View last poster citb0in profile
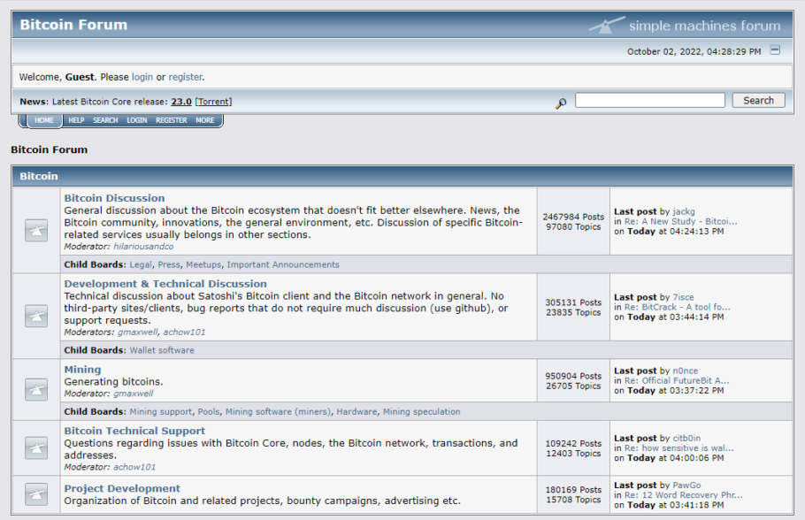Screen dimensions: 805x520 [x=686, y=439]
